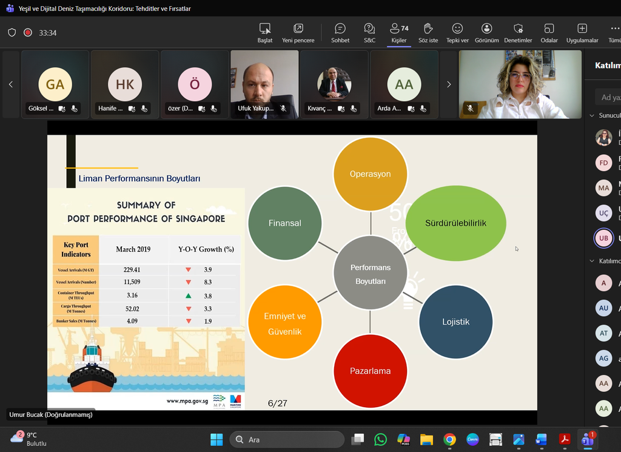Open Yeni pencere pop-out view
Screen dimensions: 621x452
298,33
